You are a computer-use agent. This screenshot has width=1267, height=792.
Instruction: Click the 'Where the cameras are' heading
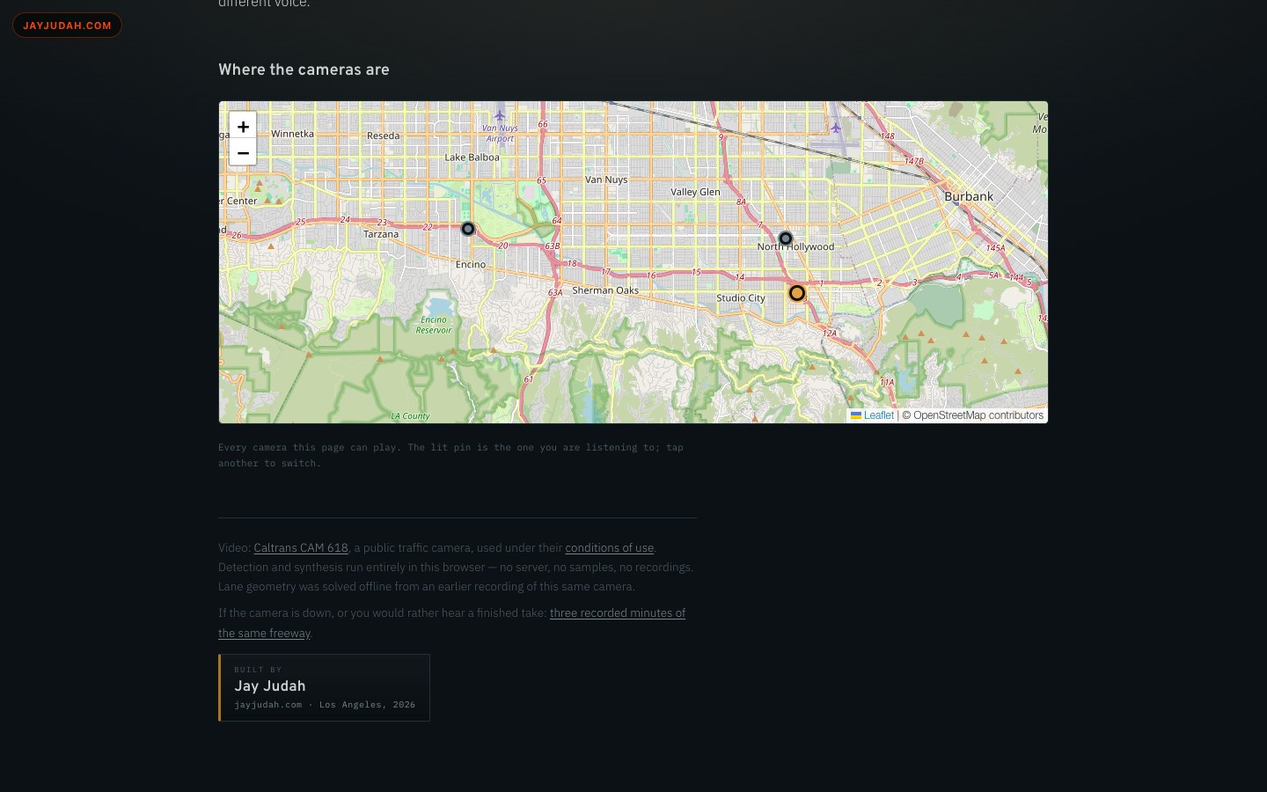coord(304,70)
